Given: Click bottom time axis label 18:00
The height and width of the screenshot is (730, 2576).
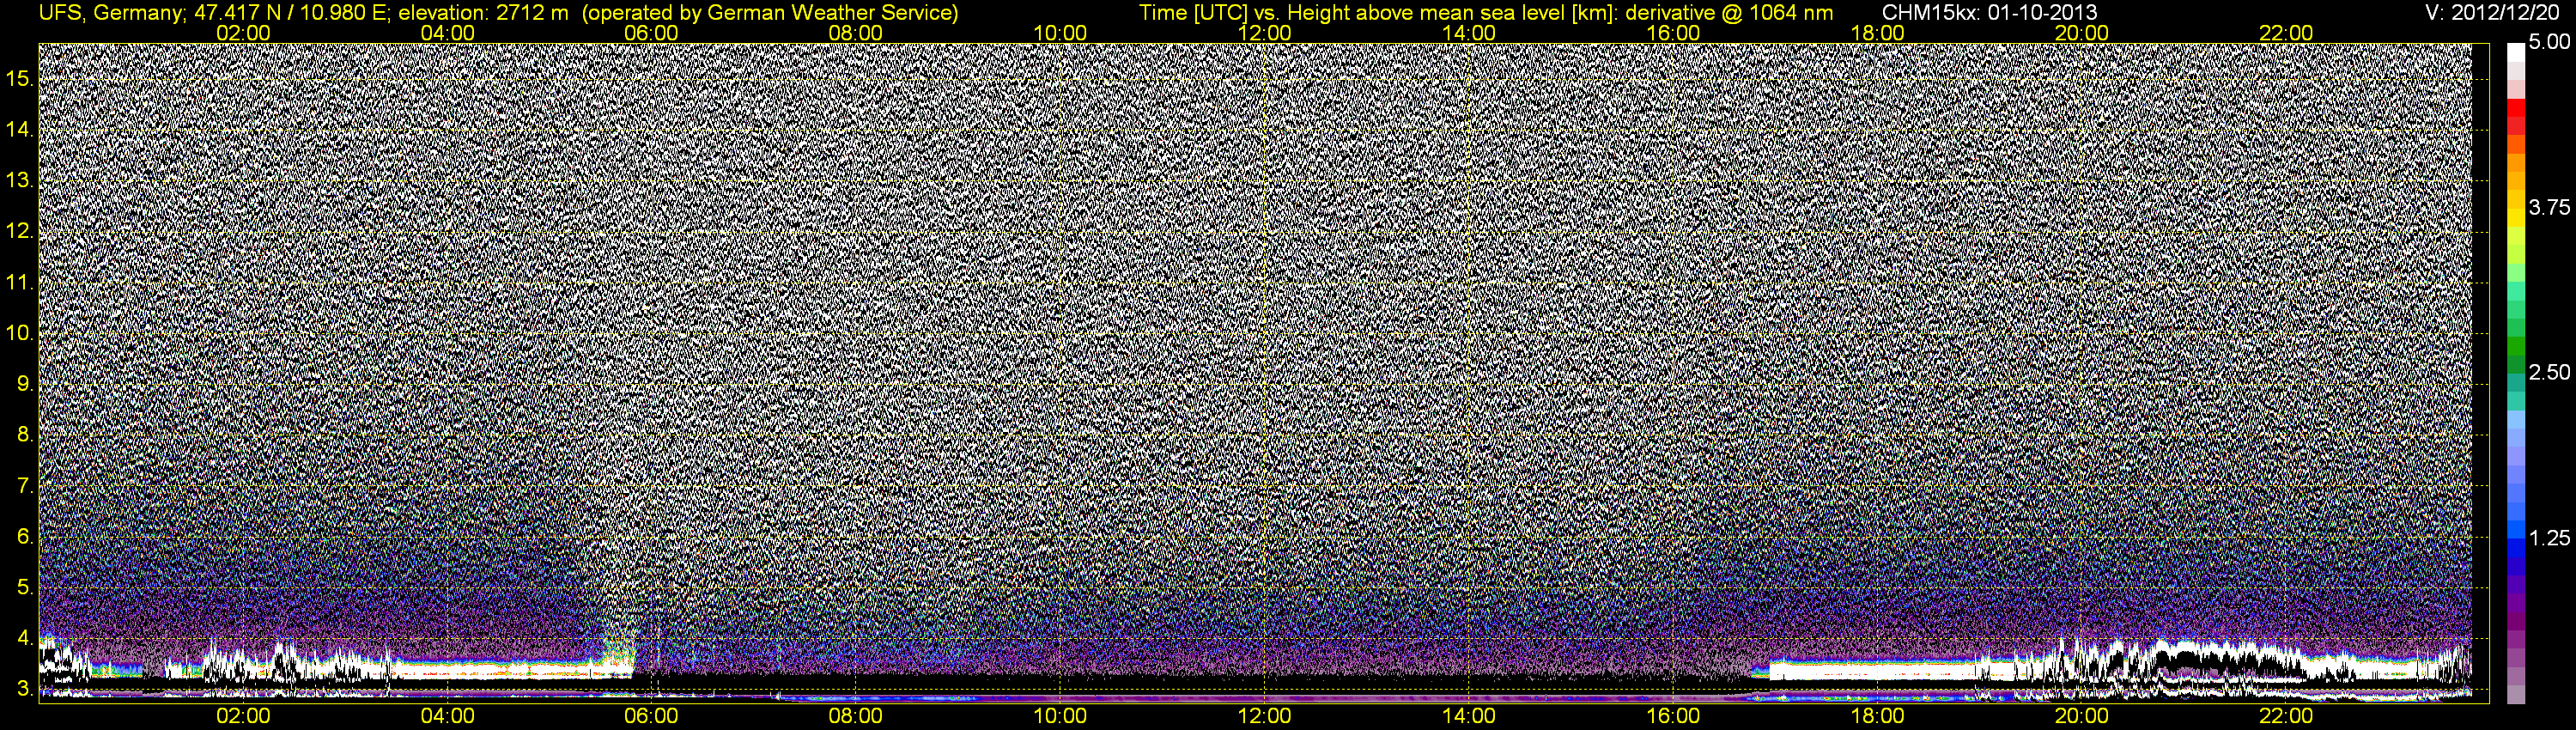Looking at the screenshot, I should [x=1877, y=716].
